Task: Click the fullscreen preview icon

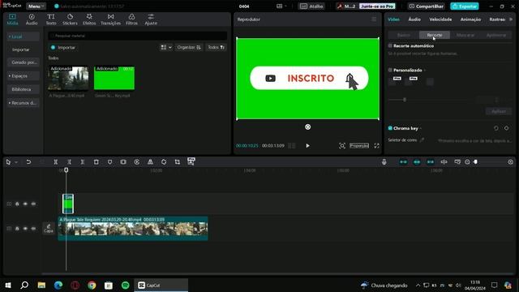Action: [376, 146]
